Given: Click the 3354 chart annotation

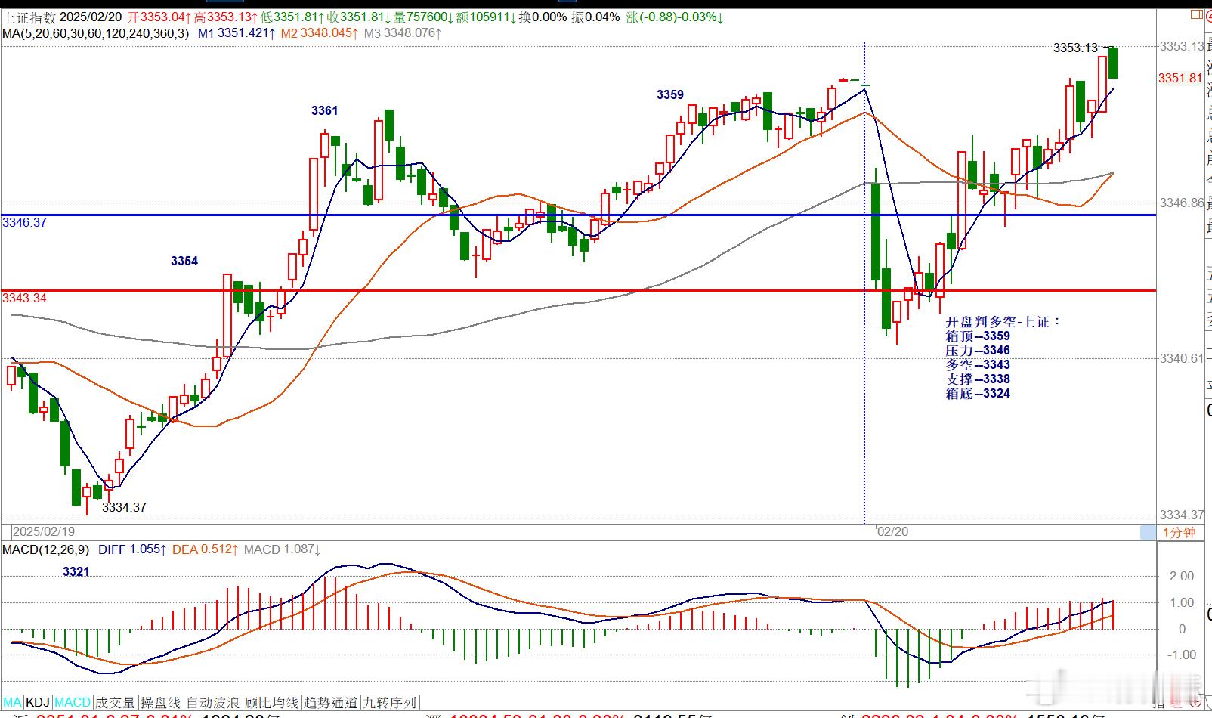Looking at the screenshot, I should (184, 261).
